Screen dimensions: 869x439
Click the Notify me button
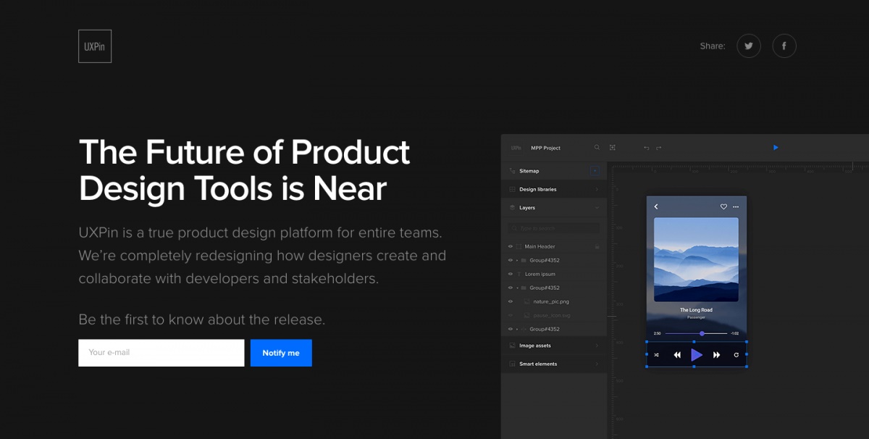281,353
